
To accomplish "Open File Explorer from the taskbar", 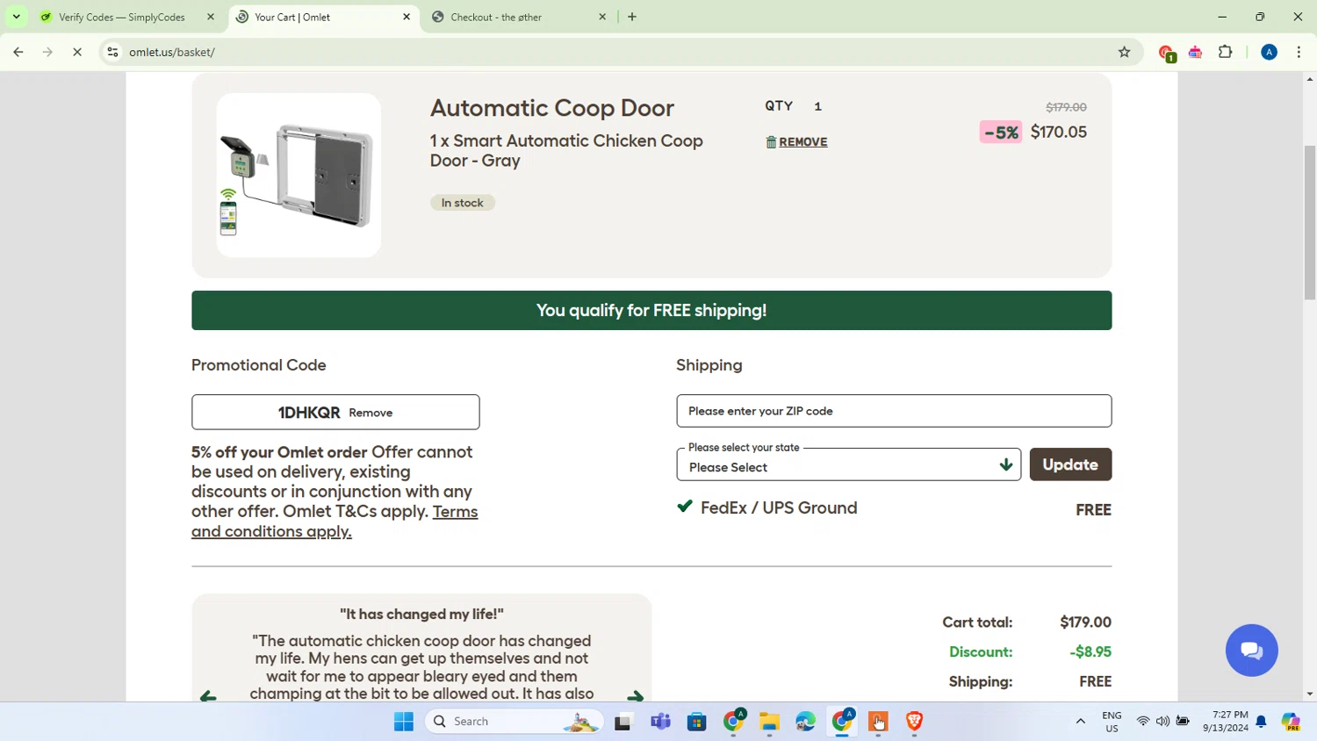I will (769, 722).
